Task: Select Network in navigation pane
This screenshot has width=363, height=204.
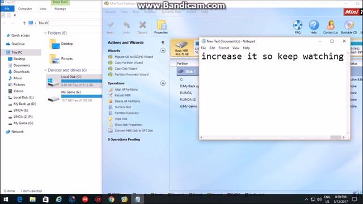Action: [15, 131]
